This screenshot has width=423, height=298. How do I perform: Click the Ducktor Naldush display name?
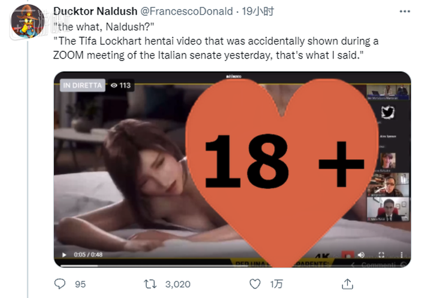pyautogui.click(x=93, y=12)
